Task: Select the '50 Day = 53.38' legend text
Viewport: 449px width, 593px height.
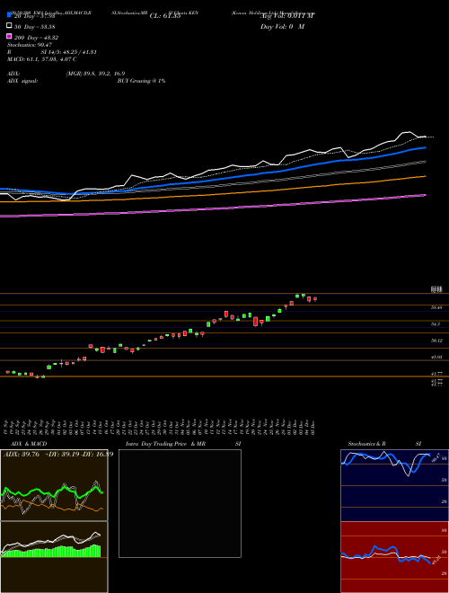Action: click(x=35, y=27)
